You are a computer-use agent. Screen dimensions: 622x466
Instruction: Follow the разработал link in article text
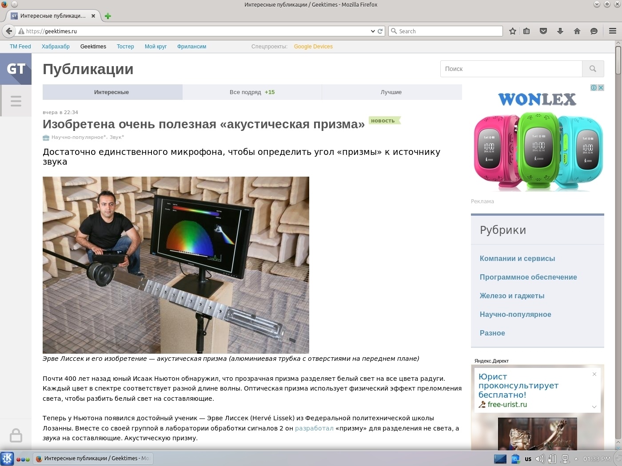point(314,428)
